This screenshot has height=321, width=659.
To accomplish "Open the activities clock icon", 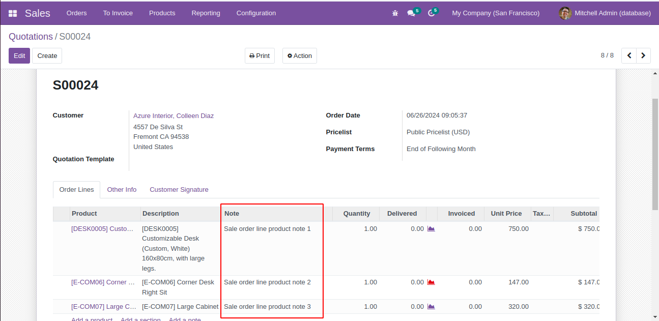I will pos(432,13).
